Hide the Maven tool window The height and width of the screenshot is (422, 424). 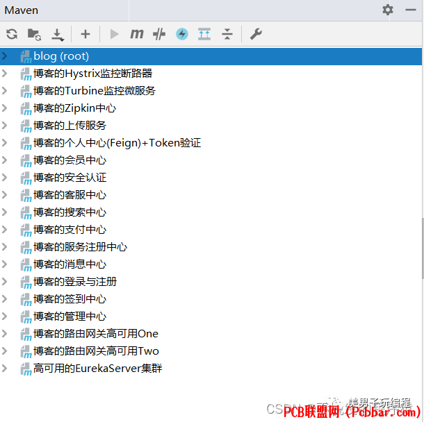pos(410,10)
